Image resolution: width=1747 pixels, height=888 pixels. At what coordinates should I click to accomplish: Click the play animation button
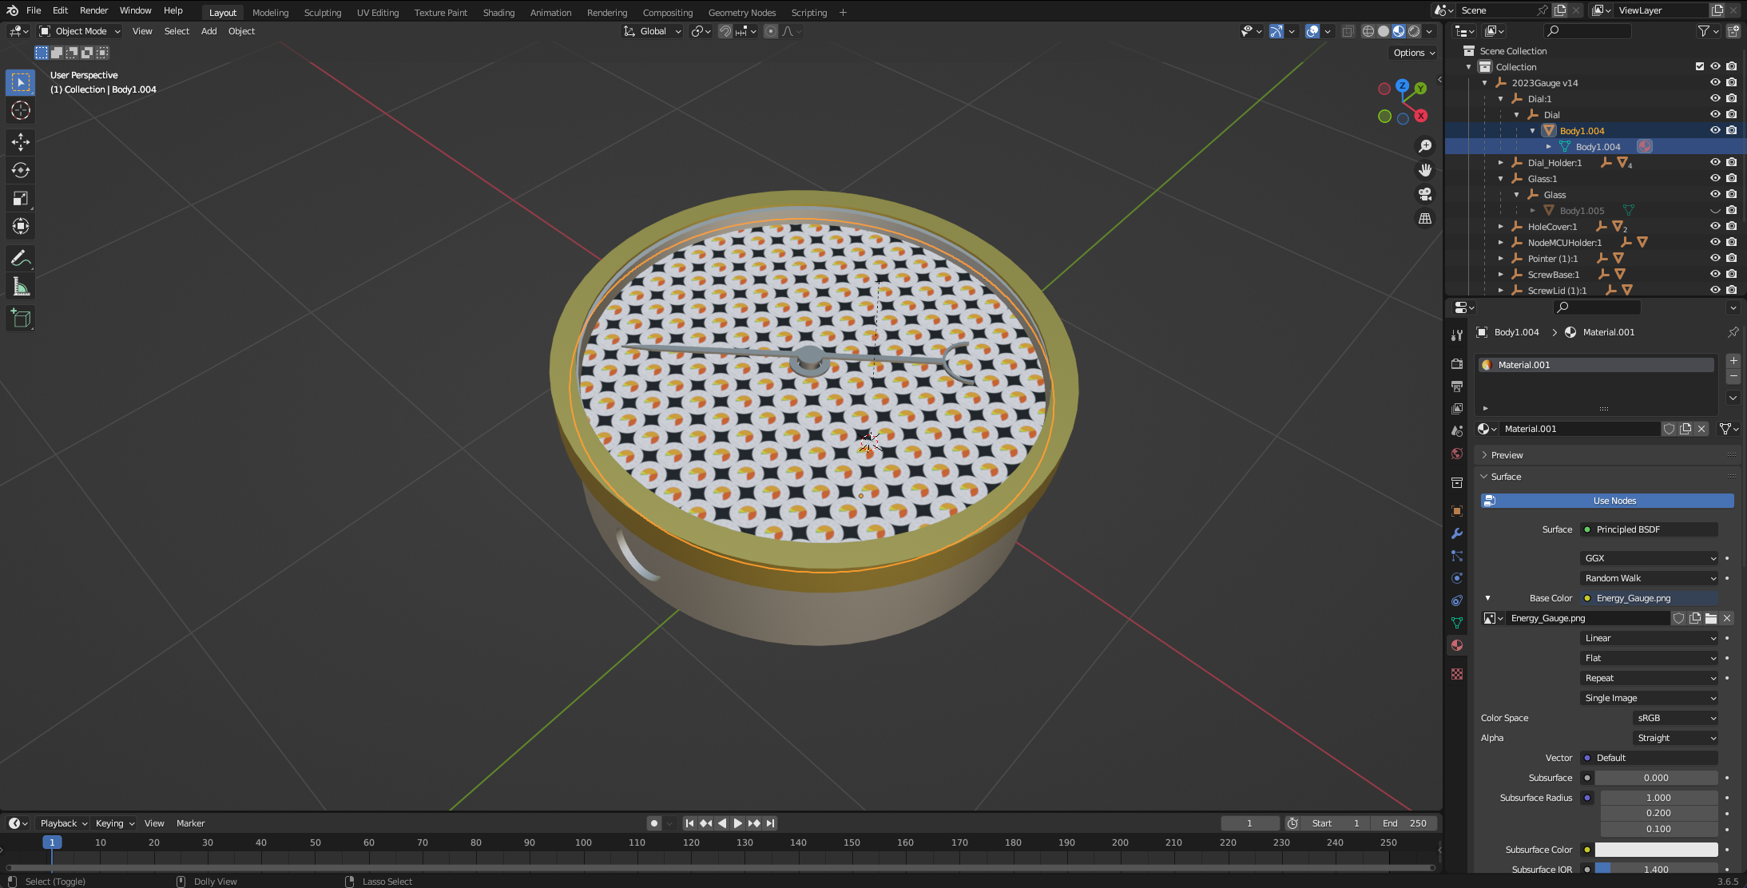pos(737,823)
